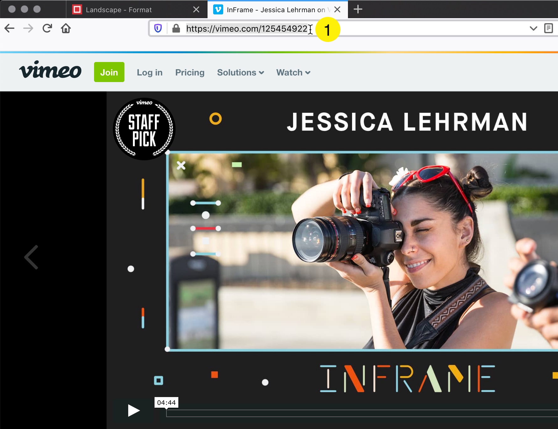Reload the current Vimeo page
Screen dimensions: 558x429
pyautogui.click(x=47, y=28)
